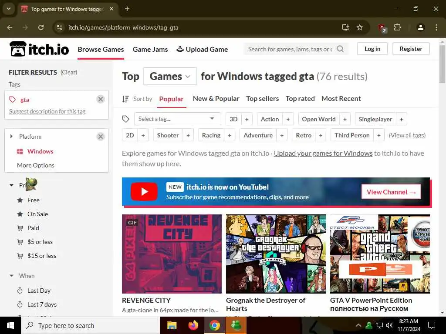
Task: Open More Options under Platform
Action: point(36,165)
